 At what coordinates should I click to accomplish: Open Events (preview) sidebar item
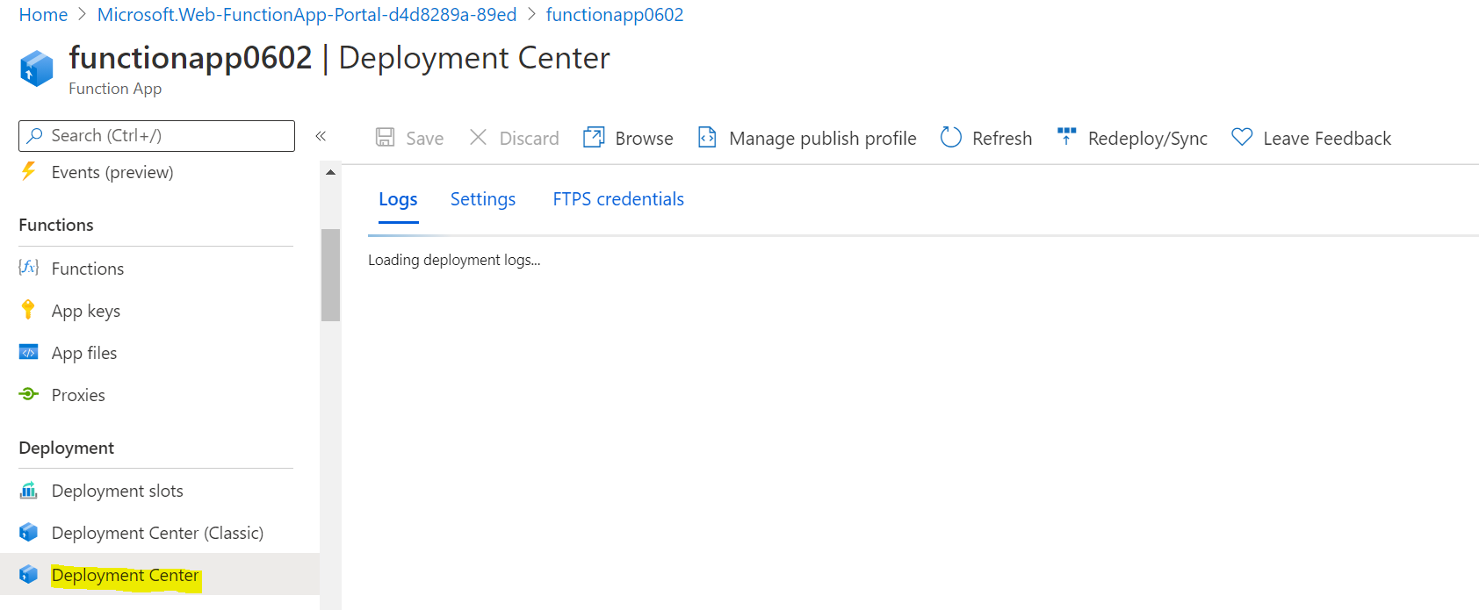pos(112,172)
